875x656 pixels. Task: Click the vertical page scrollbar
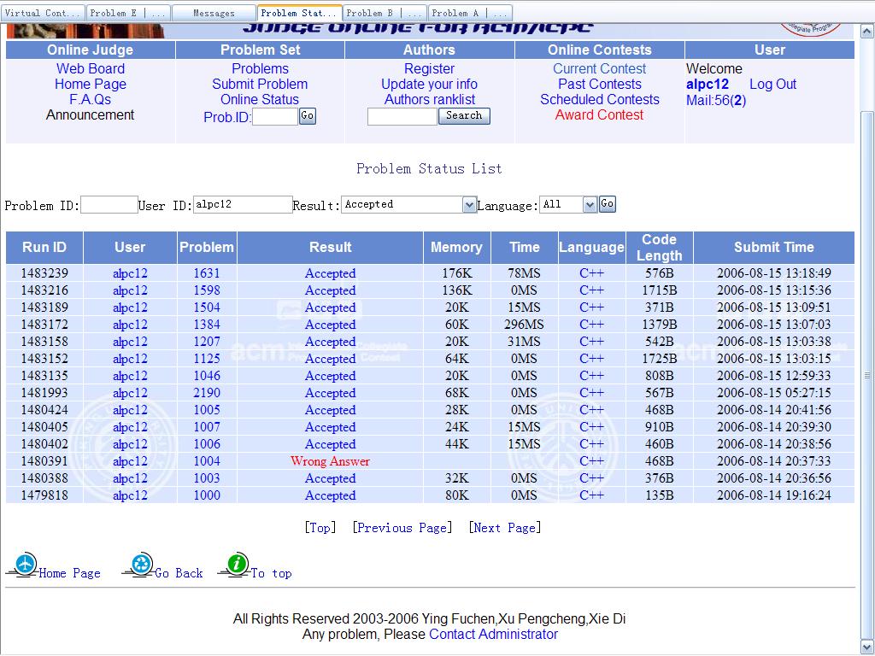point(867,376)
